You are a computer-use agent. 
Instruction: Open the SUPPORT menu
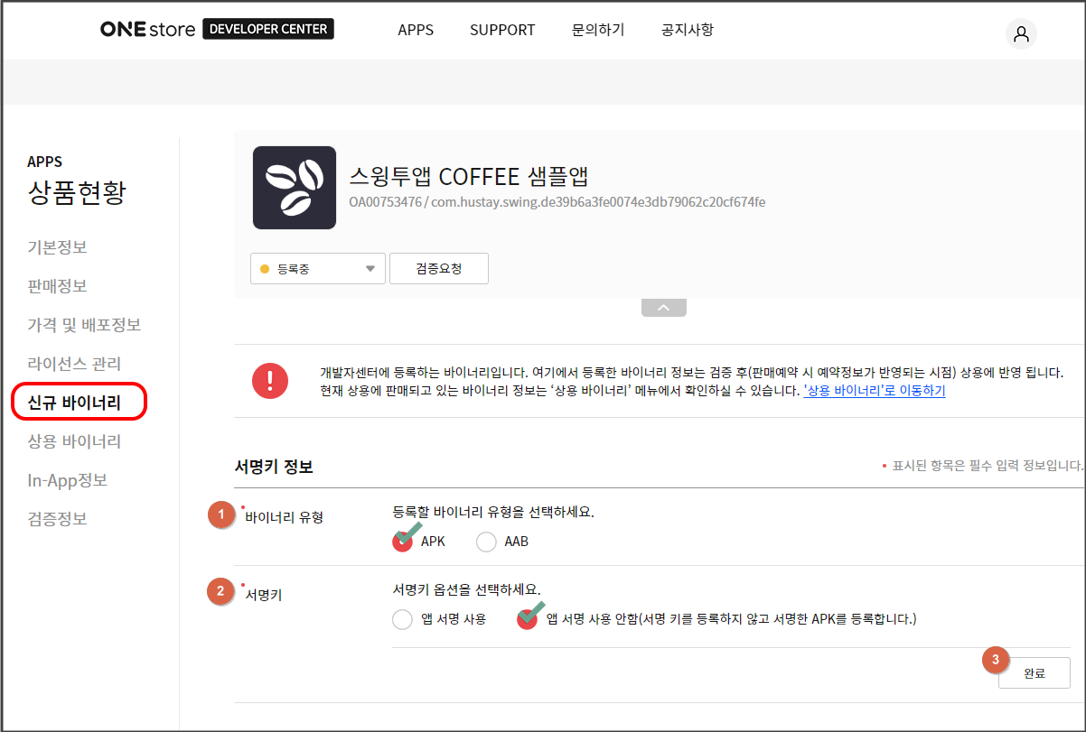coord(502,30)
